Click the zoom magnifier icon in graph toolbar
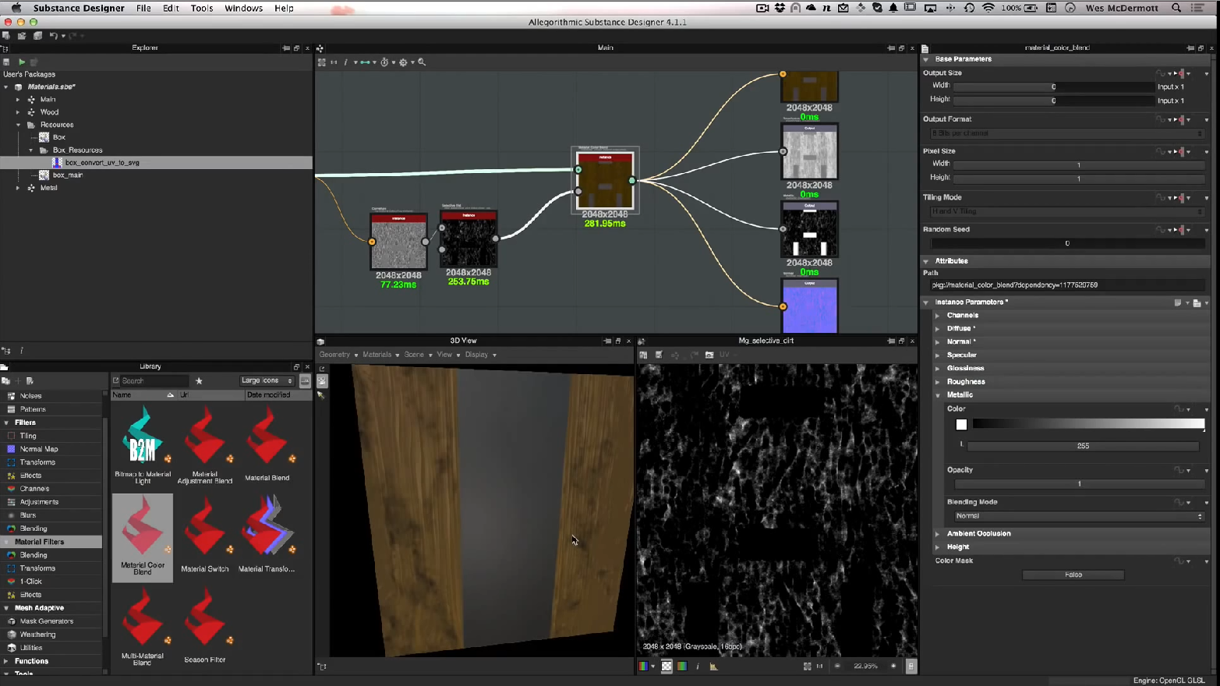Viewport: 1220px width, 686px height. point(422,62)
